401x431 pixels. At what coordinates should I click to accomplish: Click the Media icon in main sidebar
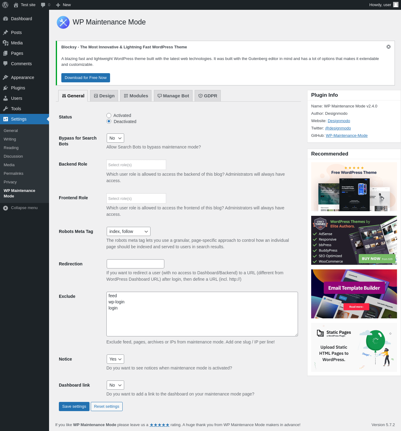6,43
